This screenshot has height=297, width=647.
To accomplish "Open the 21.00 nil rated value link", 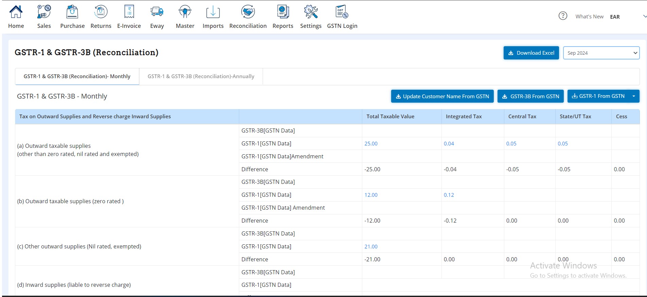I will (x=371, y=247).
